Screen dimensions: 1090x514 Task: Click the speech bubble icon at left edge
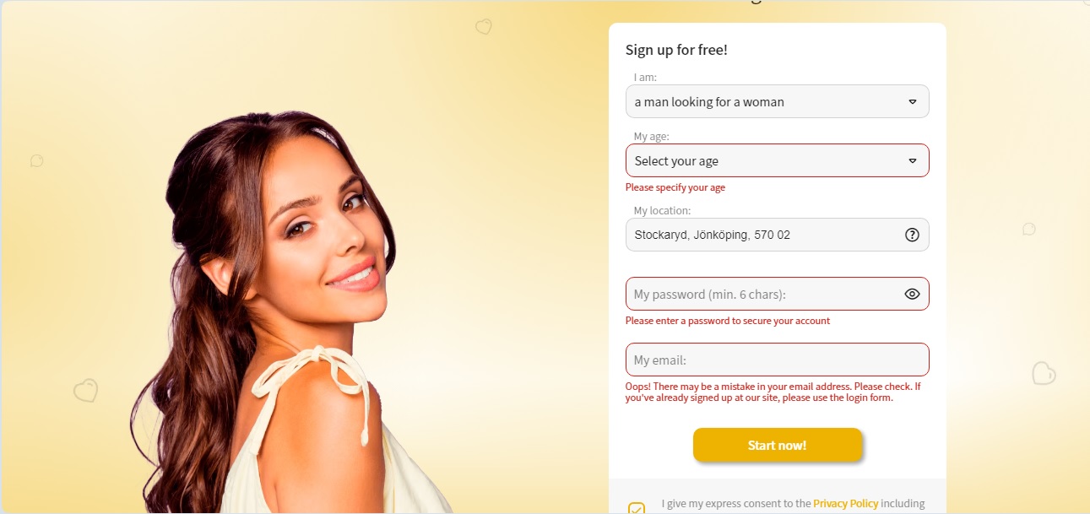36,160
